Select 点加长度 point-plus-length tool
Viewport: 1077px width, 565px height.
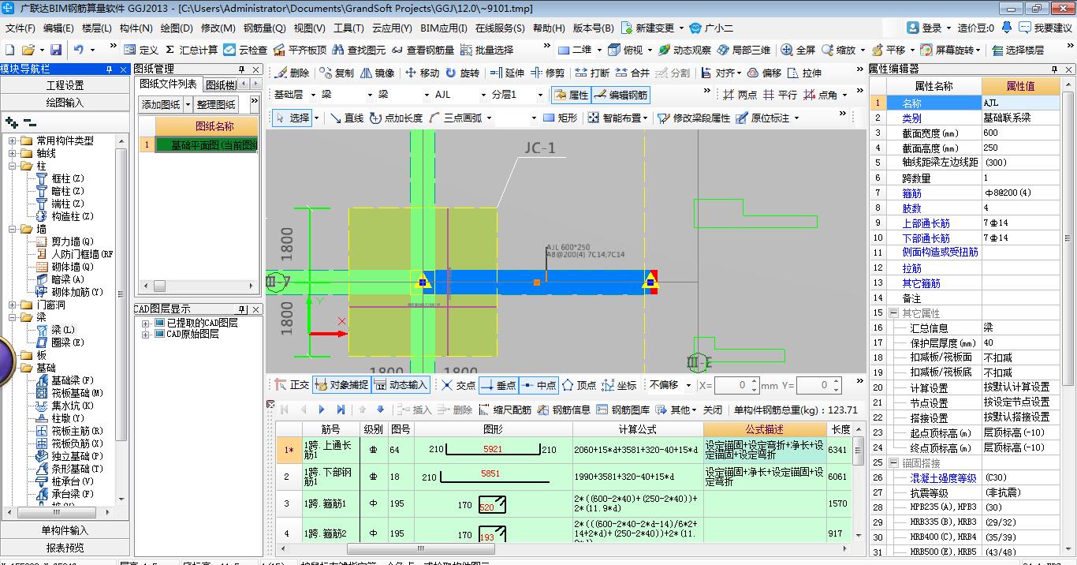396,118
